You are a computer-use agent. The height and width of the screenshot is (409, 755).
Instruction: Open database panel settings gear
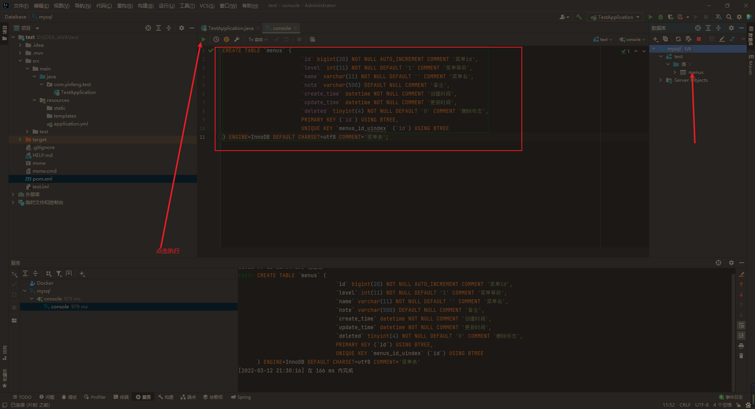point(731,28)
